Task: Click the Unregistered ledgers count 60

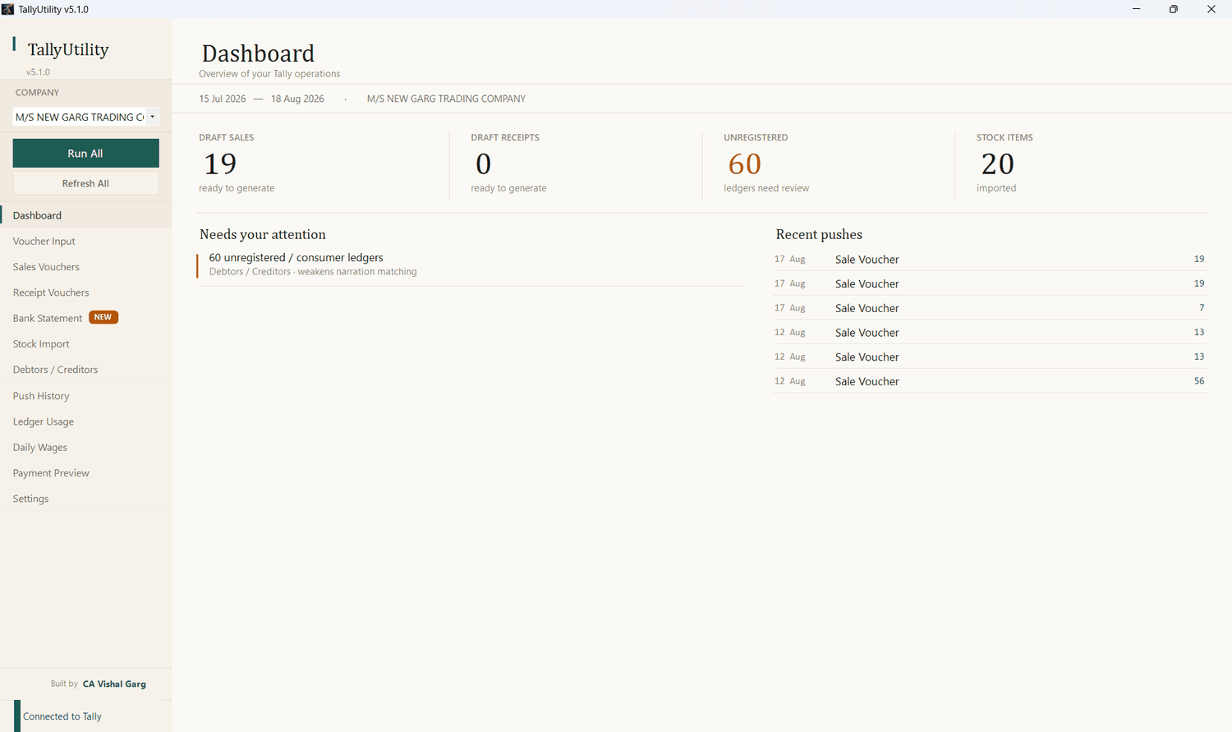Action: (x=745, y=164)
